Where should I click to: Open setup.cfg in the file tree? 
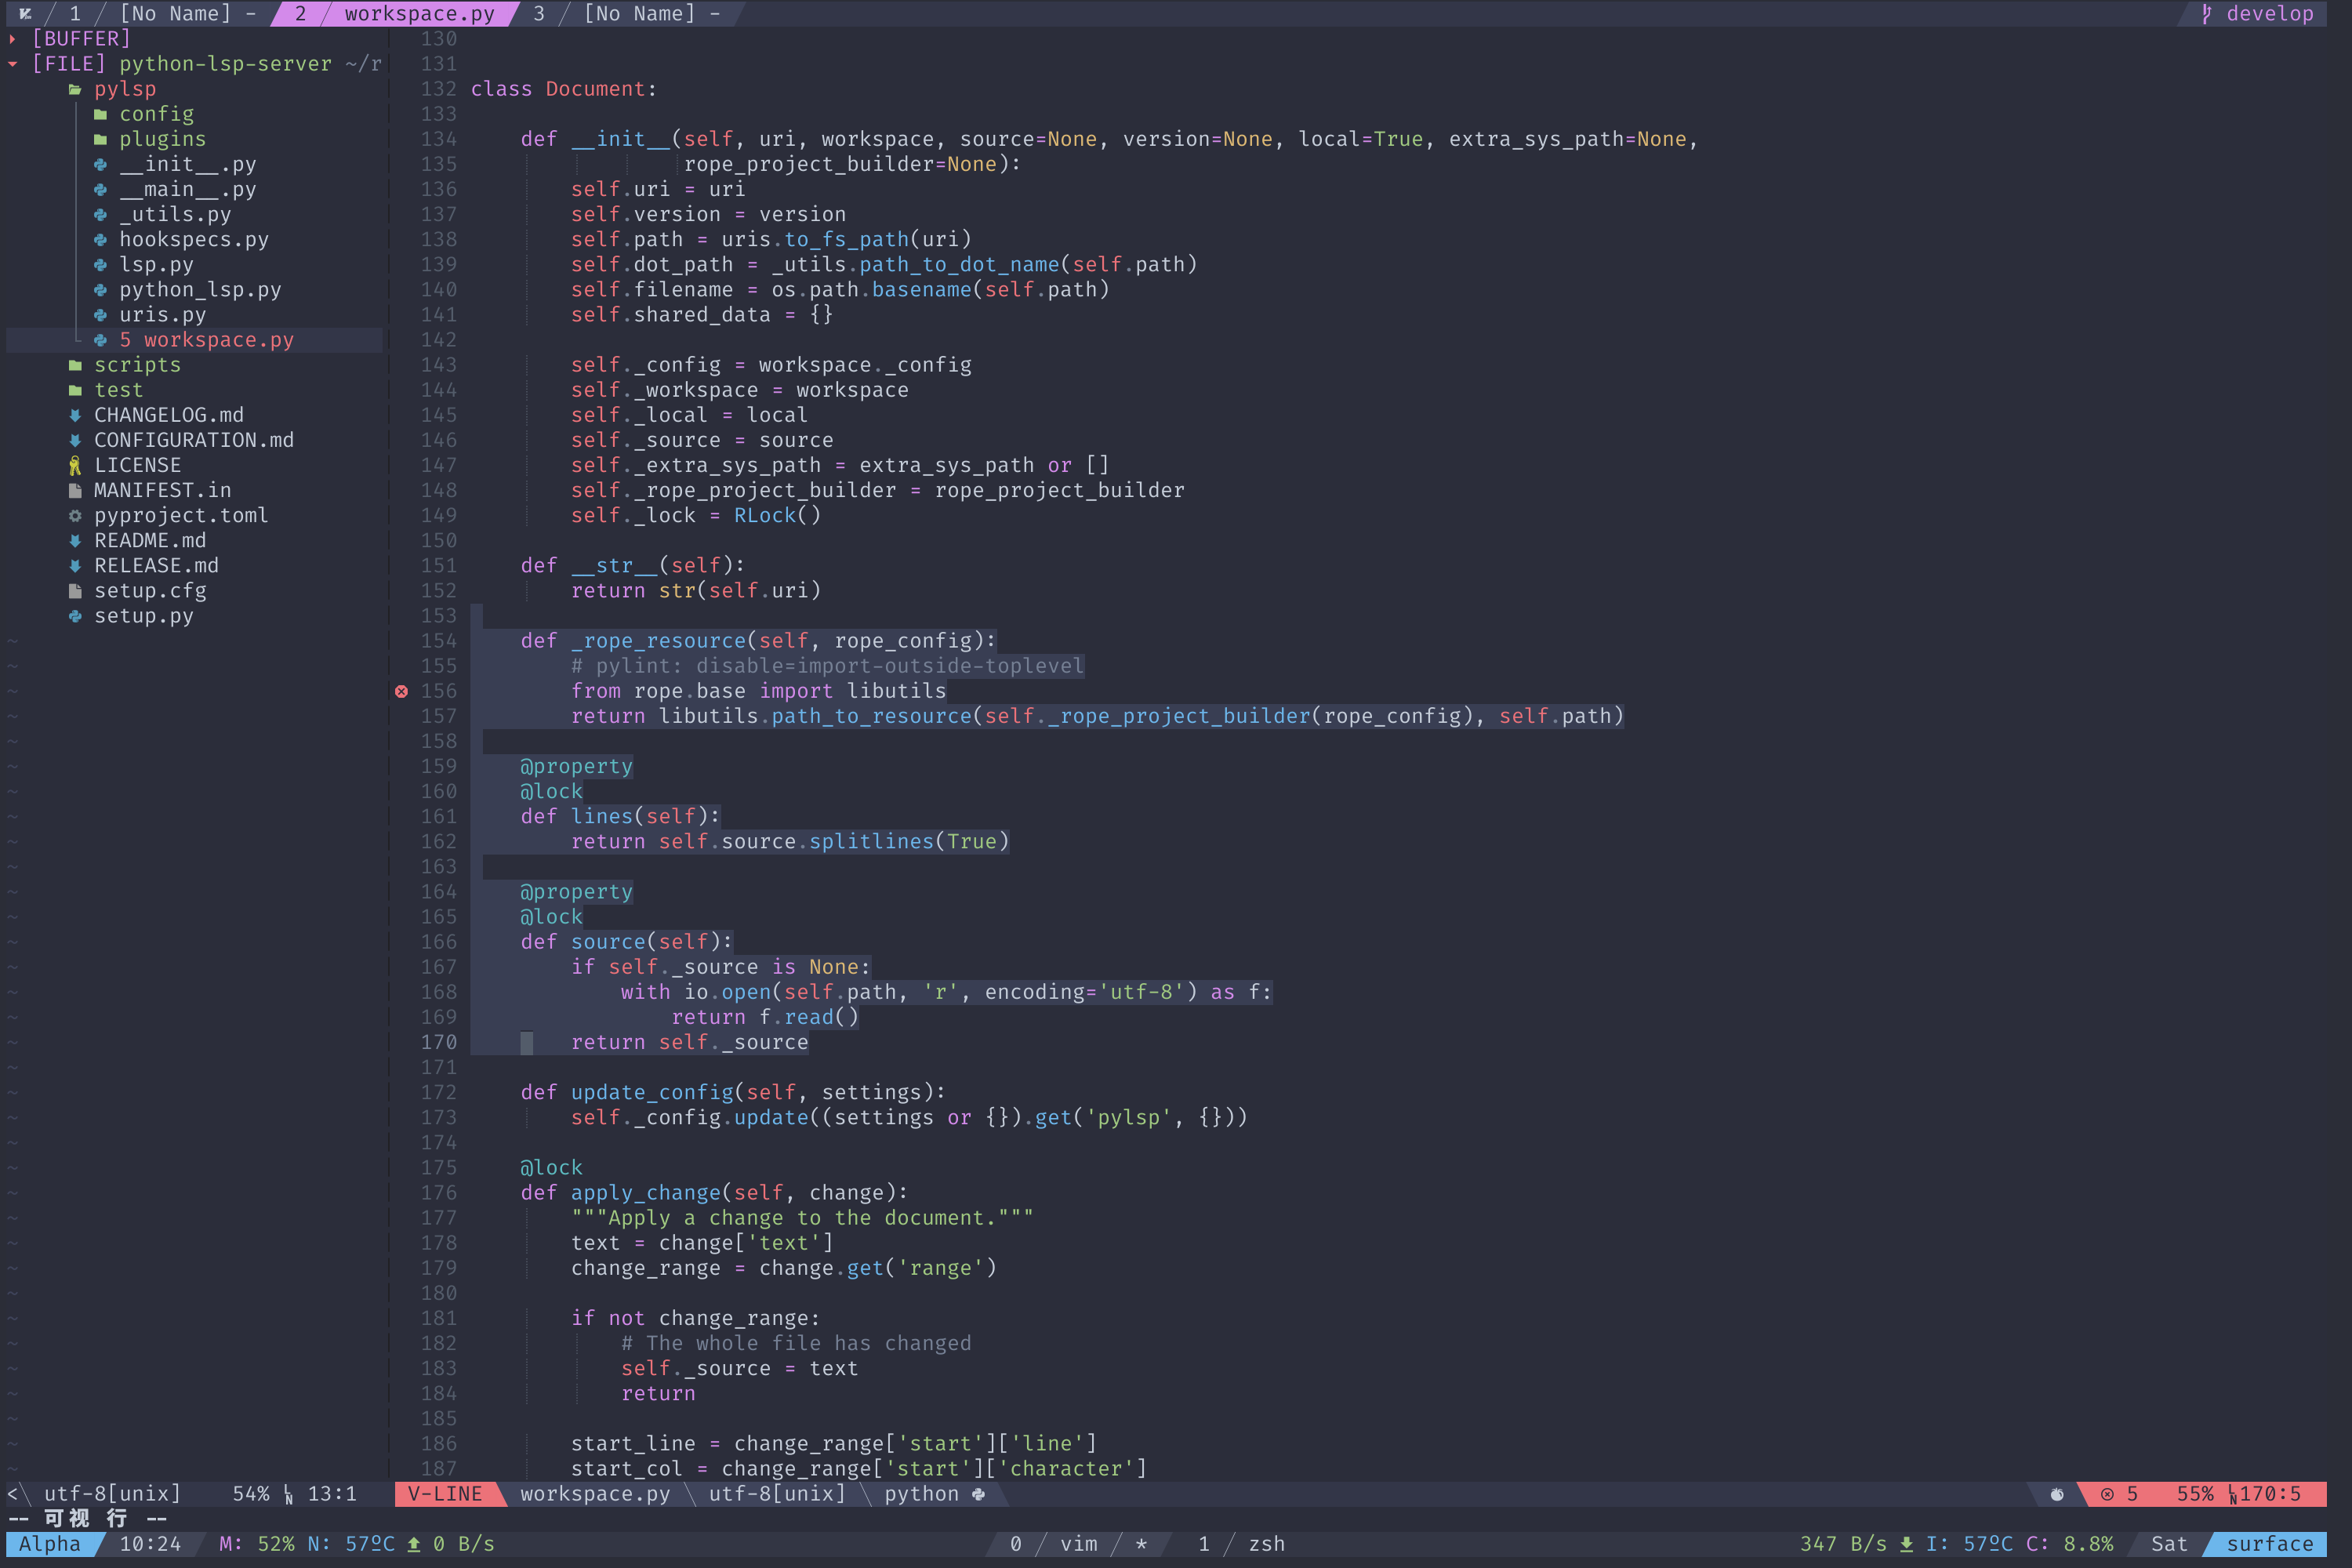(150, 591)
